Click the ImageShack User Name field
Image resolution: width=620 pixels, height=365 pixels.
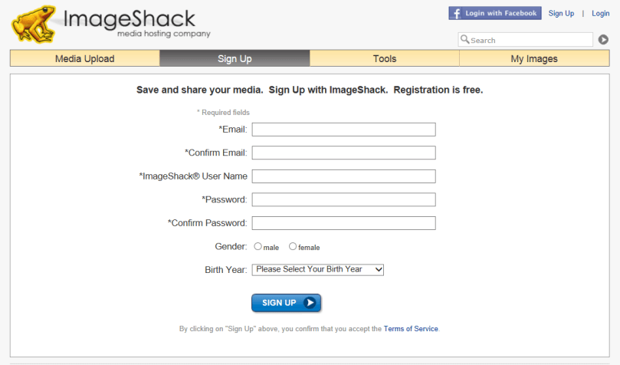click(x=343, y=176)
